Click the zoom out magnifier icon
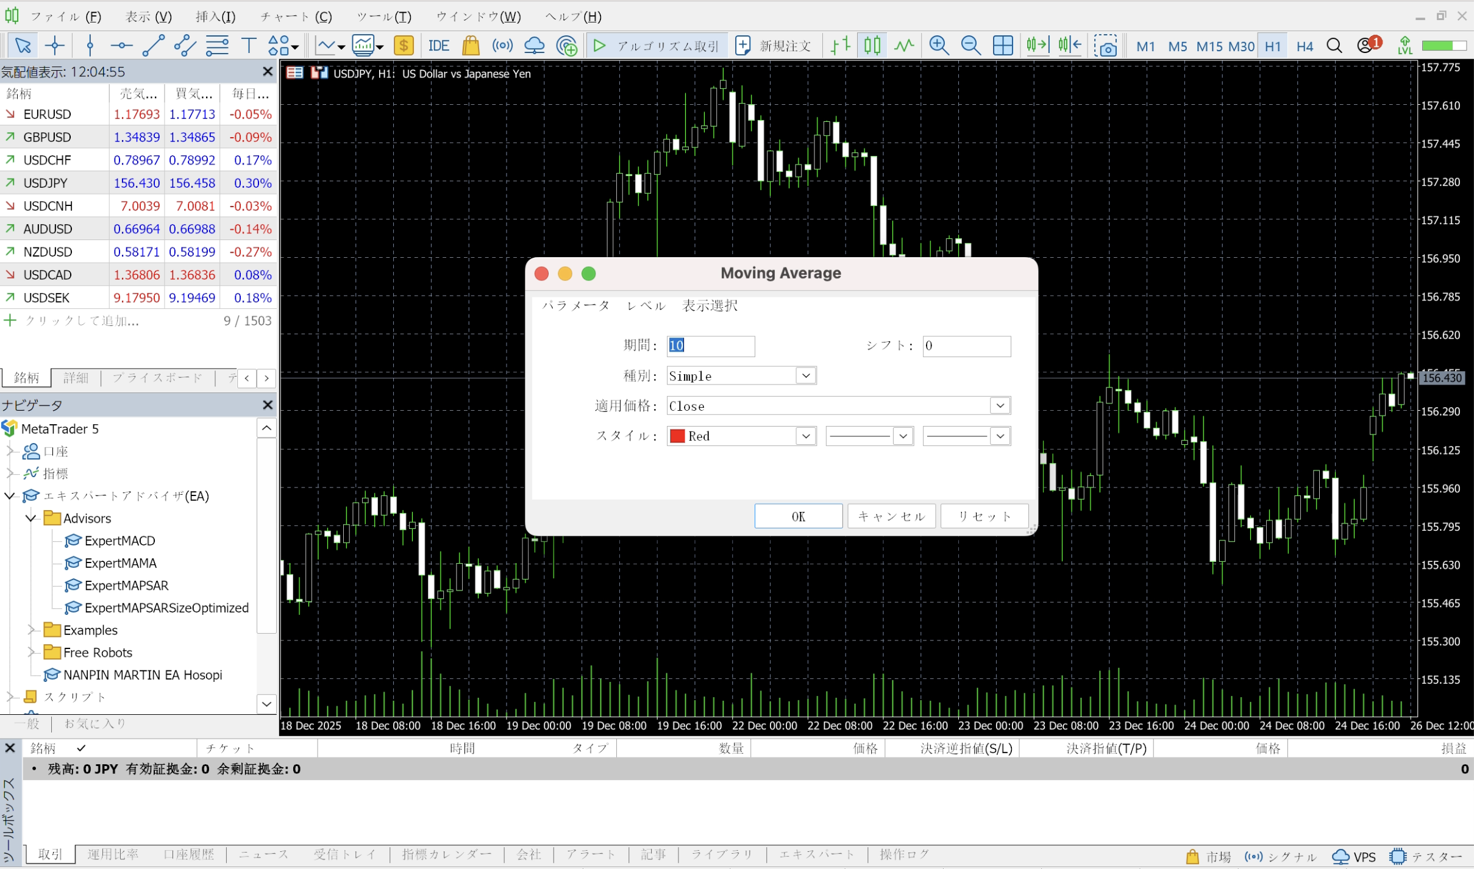This screenshot has width=1474, height=869. click(970, 46)
